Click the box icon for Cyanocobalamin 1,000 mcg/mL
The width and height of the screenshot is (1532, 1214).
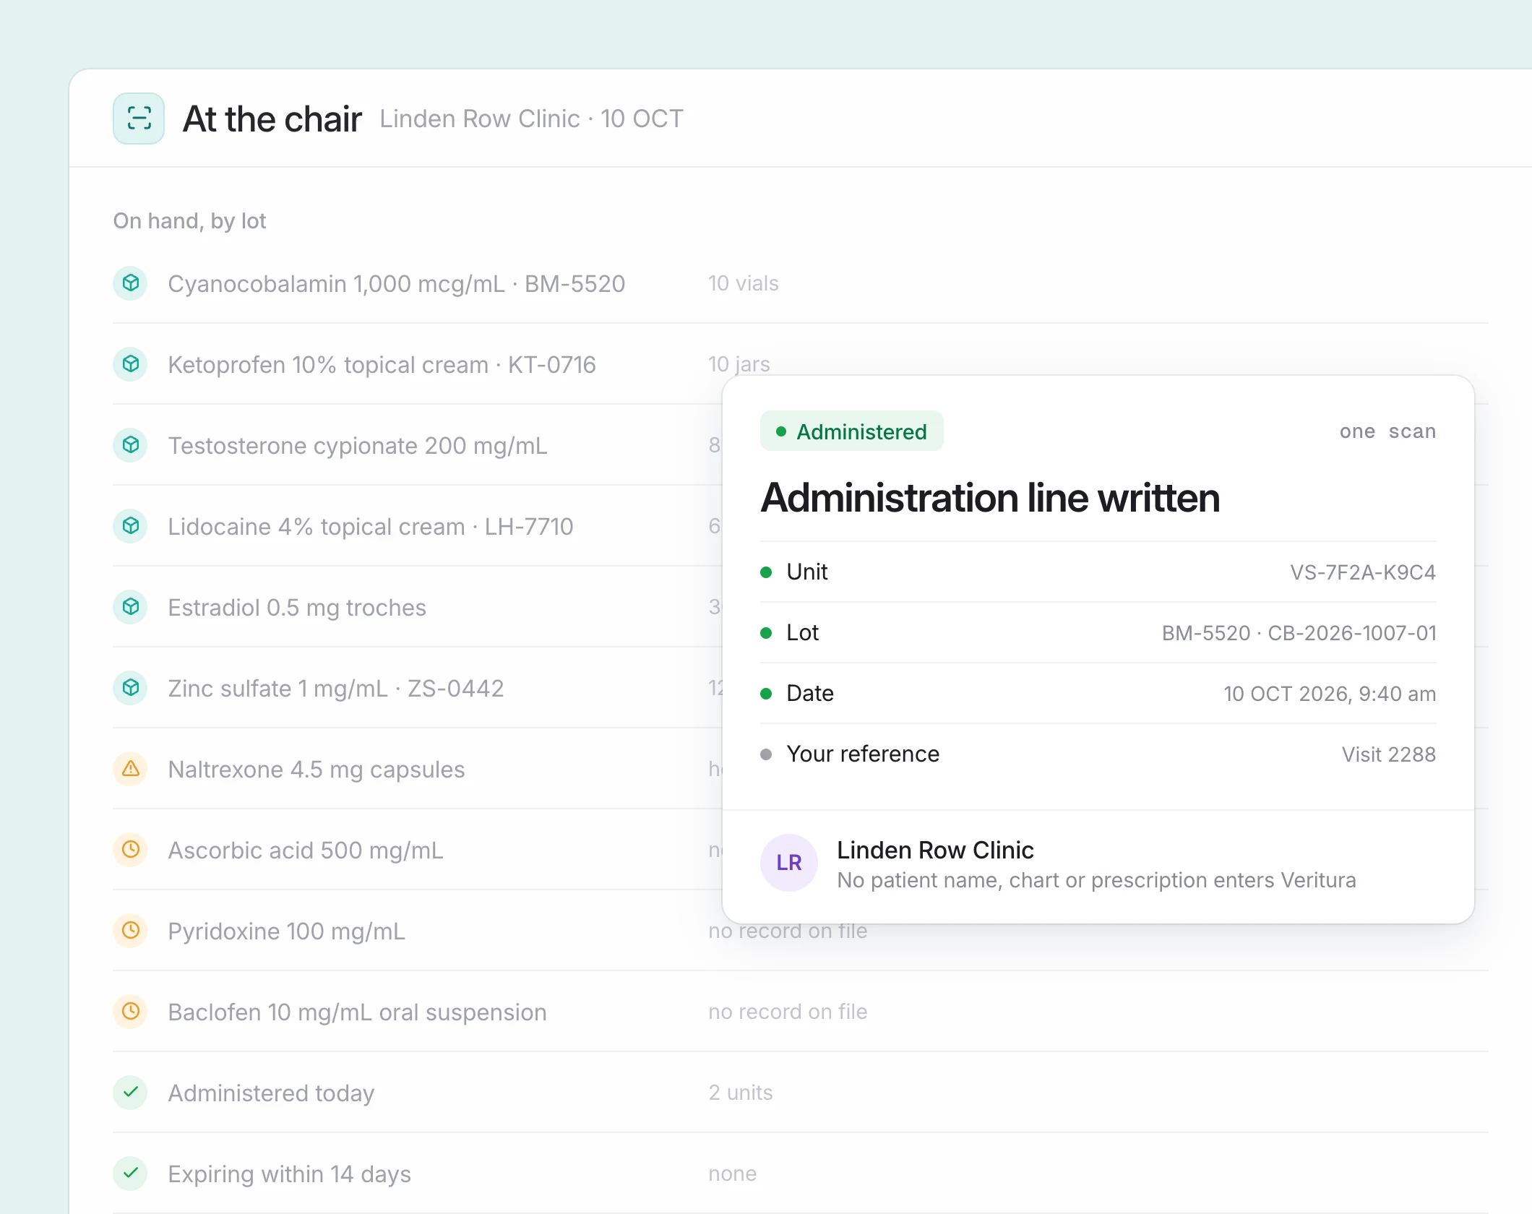coord(131,283)
